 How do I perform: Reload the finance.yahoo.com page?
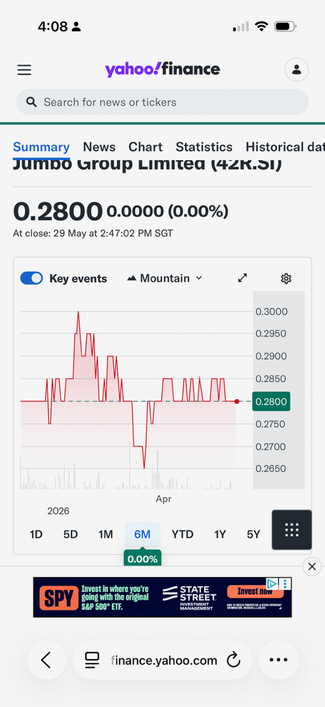point(233,660)
